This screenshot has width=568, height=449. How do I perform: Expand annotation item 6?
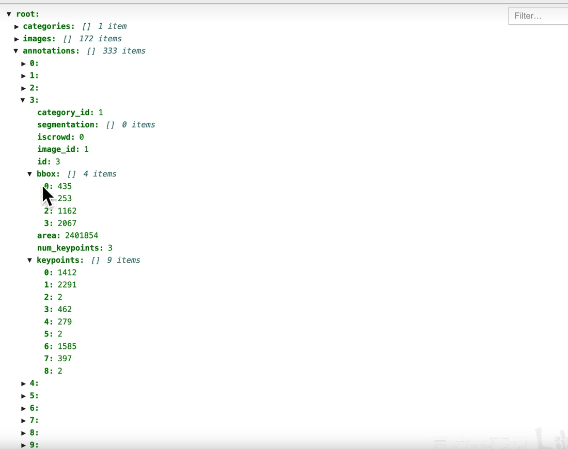23,408
